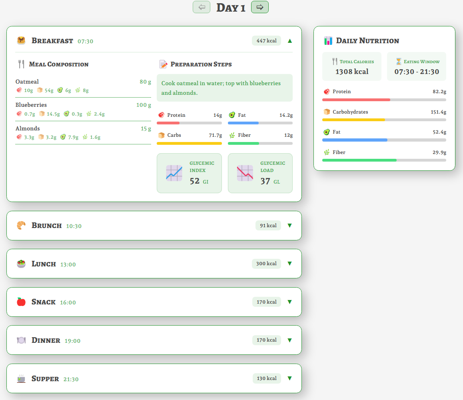Click the Blueberries ingredient name
463x400 pixels.
click(31, 105)
